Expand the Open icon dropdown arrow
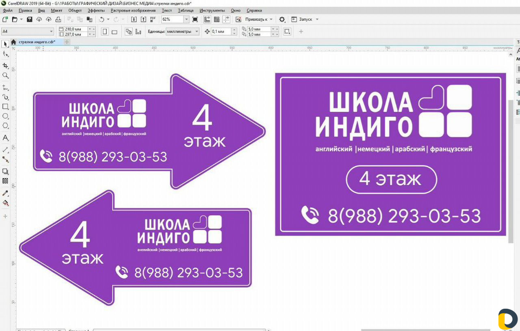The height and width of the screenshot is (331, 520). pos(21,19)
